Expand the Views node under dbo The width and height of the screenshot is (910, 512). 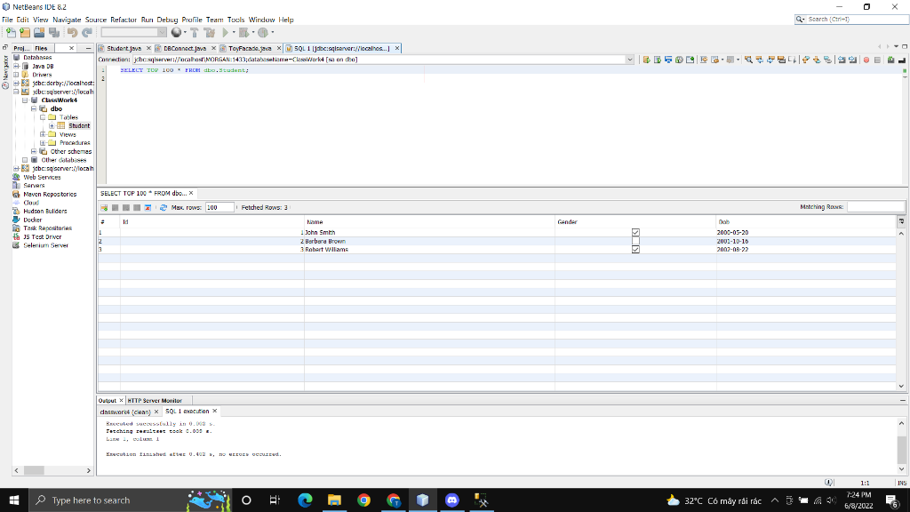click(x=44, y=134)
